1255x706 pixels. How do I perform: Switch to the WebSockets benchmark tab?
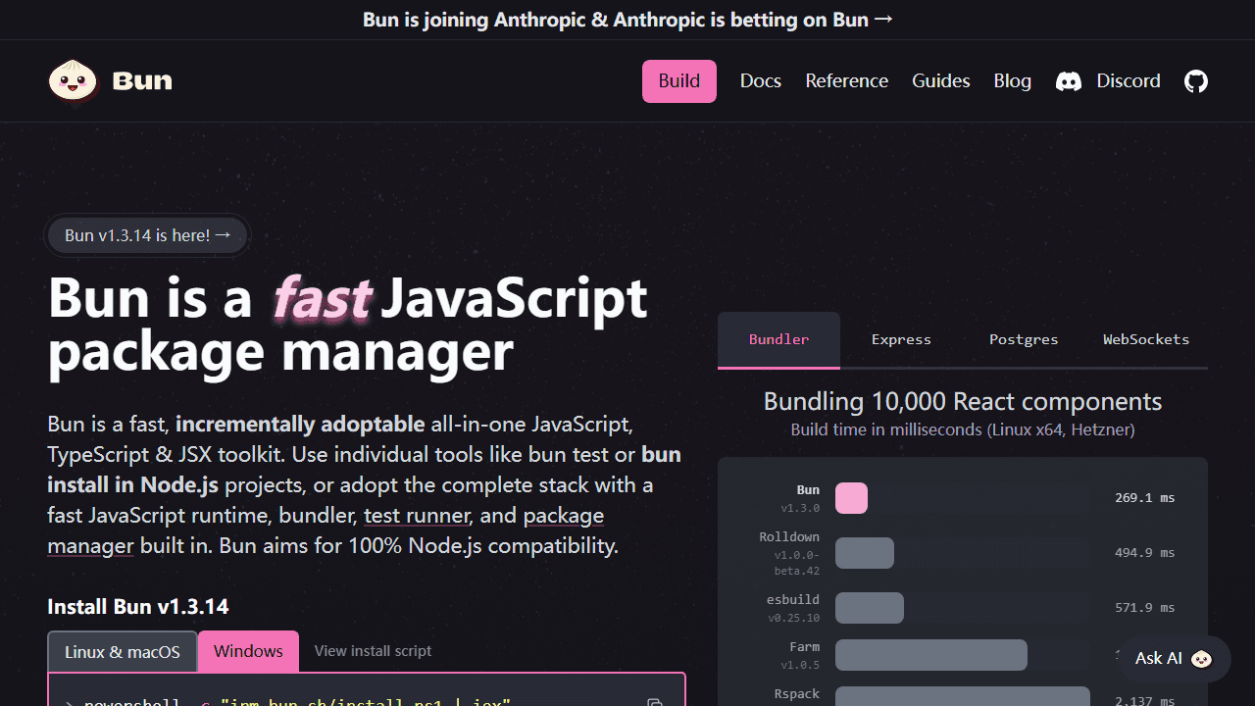pyautogui.click(x=1146, y=339)
